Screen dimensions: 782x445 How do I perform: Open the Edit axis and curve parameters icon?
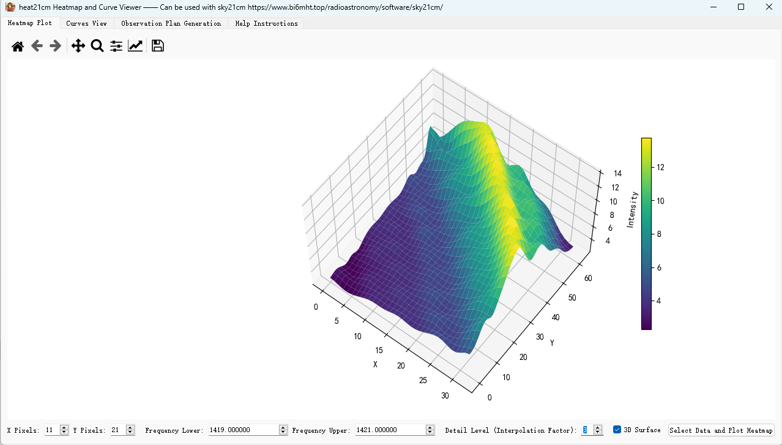(x=135, y=46)
